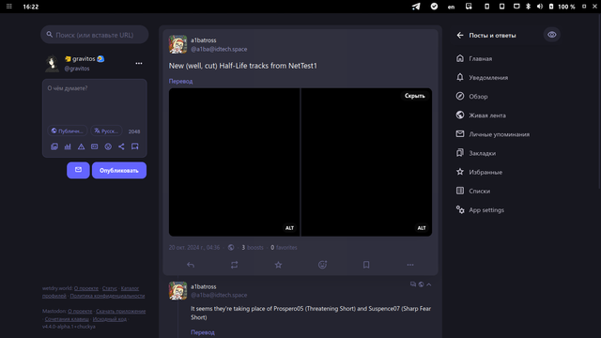Focus the 'О чём думаете?' compose field
601x338 pixels.
point(94,101)
